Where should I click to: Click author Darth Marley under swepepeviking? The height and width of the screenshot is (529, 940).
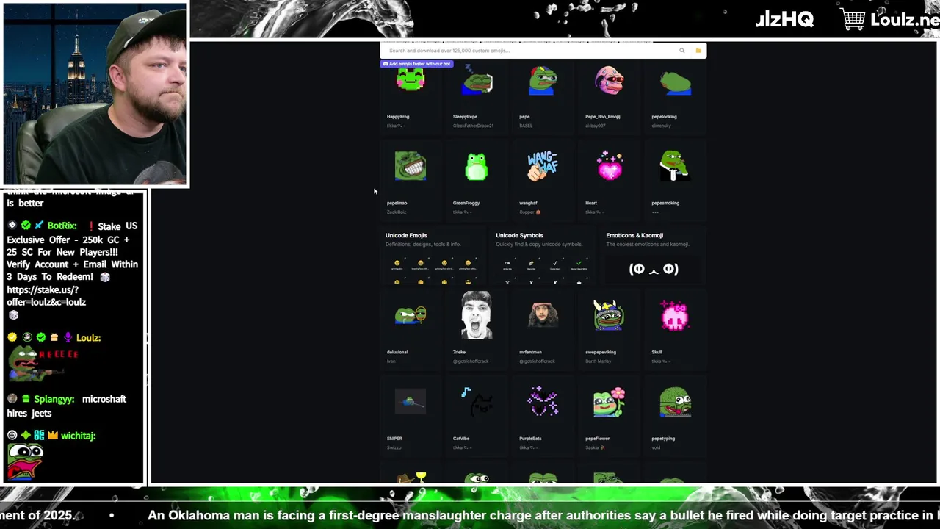pos(599,361)
